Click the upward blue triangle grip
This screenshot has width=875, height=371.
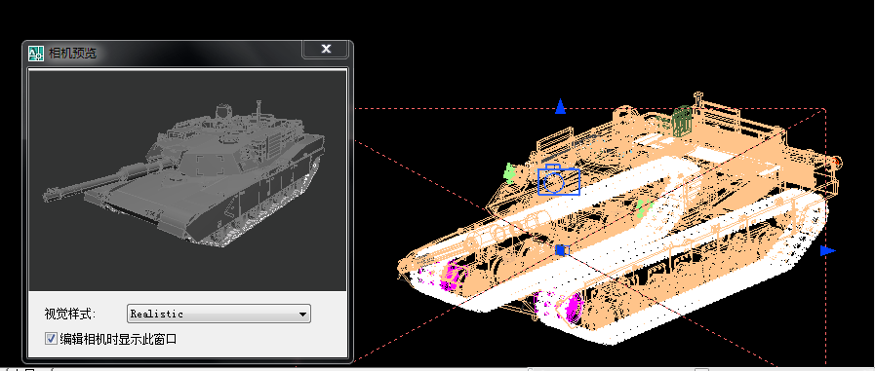click(560, 106)
